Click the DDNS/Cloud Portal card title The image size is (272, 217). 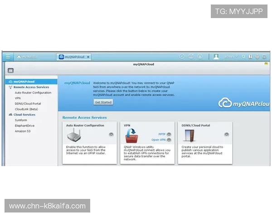(196, 126)
